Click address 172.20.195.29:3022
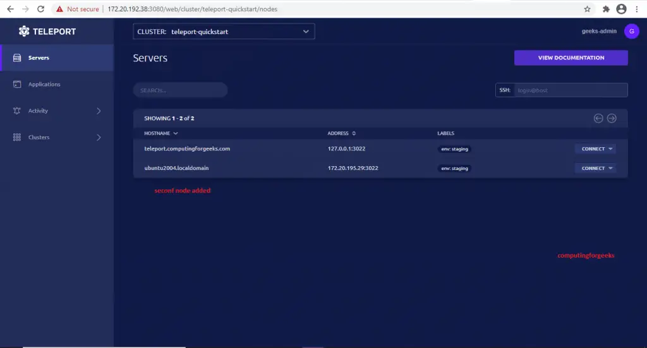Image resolution: width=647 pixels, height=348 pixels. click(x=353, y=168)
